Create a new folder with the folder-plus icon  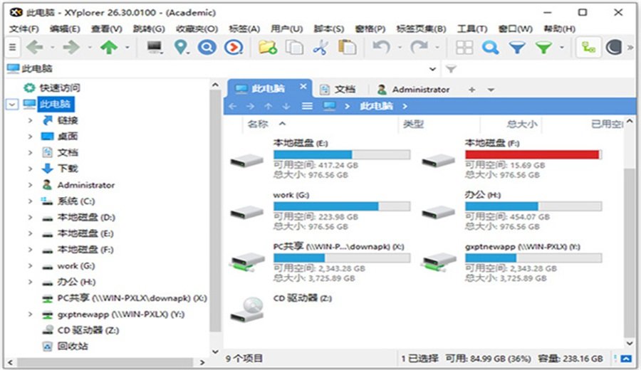click(268, 48)
